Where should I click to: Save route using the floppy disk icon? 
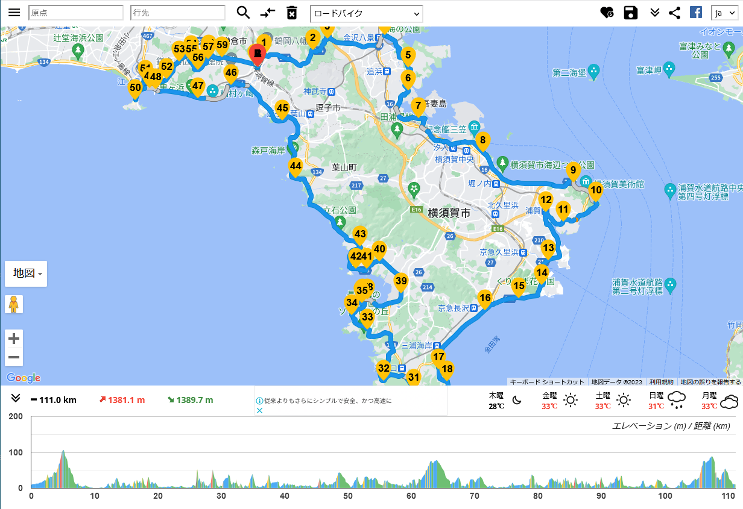pyautogui.click(x=631, y=13)
